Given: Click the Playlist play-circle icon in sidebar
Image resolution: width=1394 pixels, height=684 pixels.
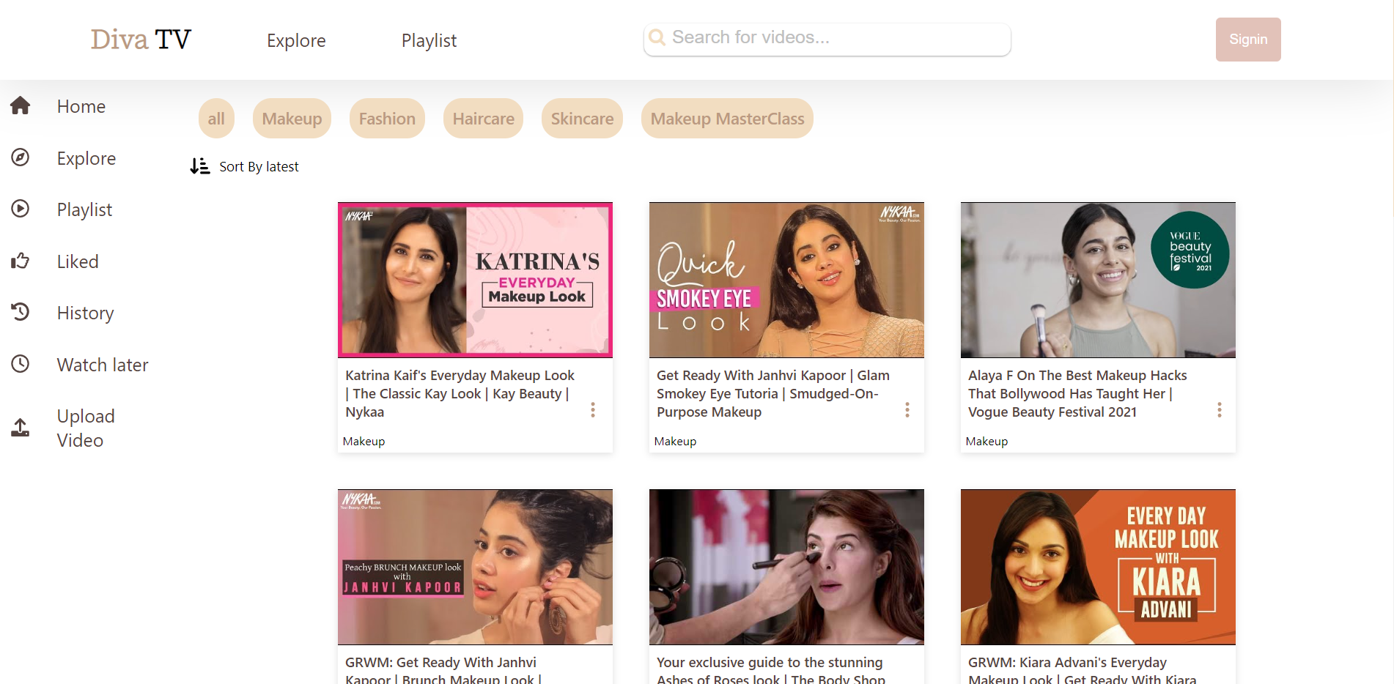Looking at the screenshot, I should coord(21,209).
